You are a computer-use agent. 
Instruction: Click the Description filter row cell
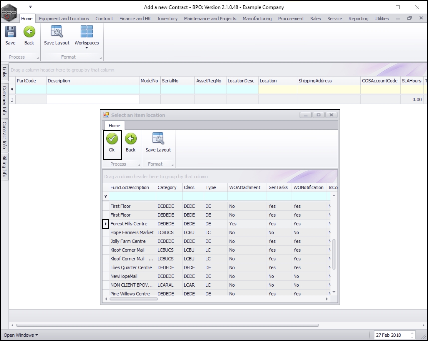[93, 90]
